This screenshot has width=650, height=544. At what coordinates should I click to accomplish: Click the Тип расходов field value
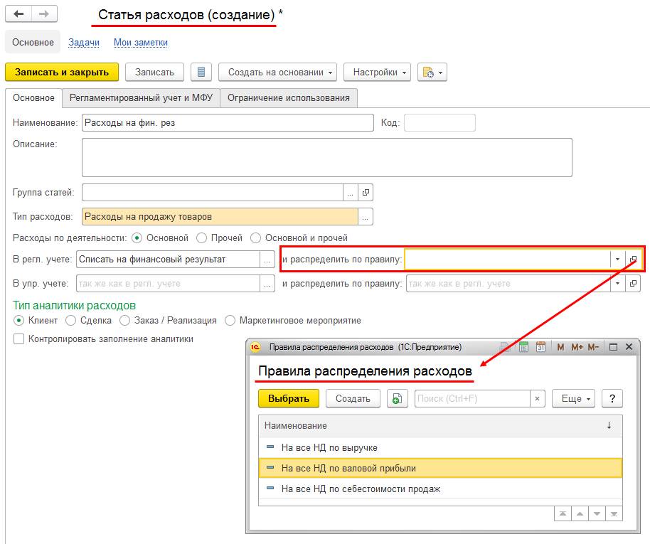tap(220, 216)
